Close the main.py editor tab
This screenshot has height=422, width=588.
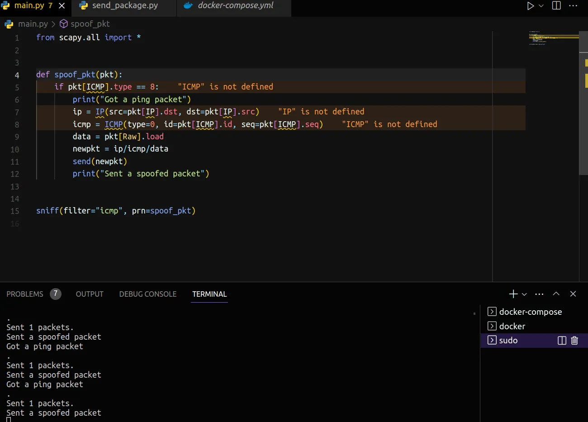[x=62, y=6]
